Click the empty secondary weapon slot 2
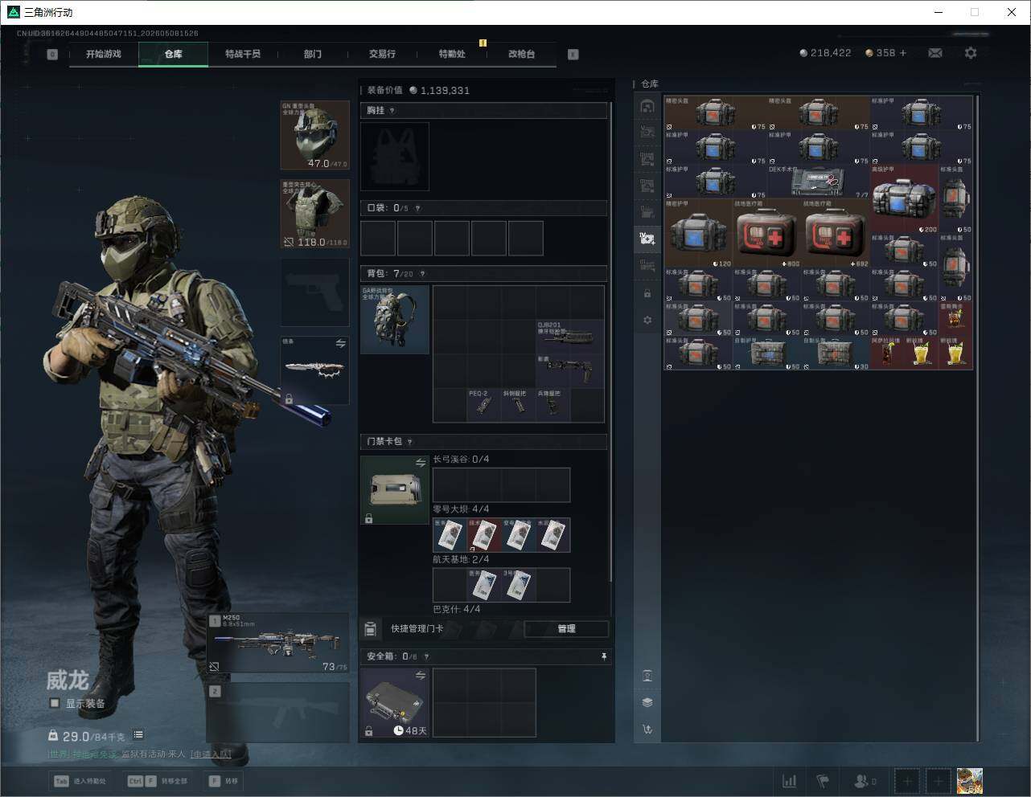1031x797 pixels. point(278,712)
